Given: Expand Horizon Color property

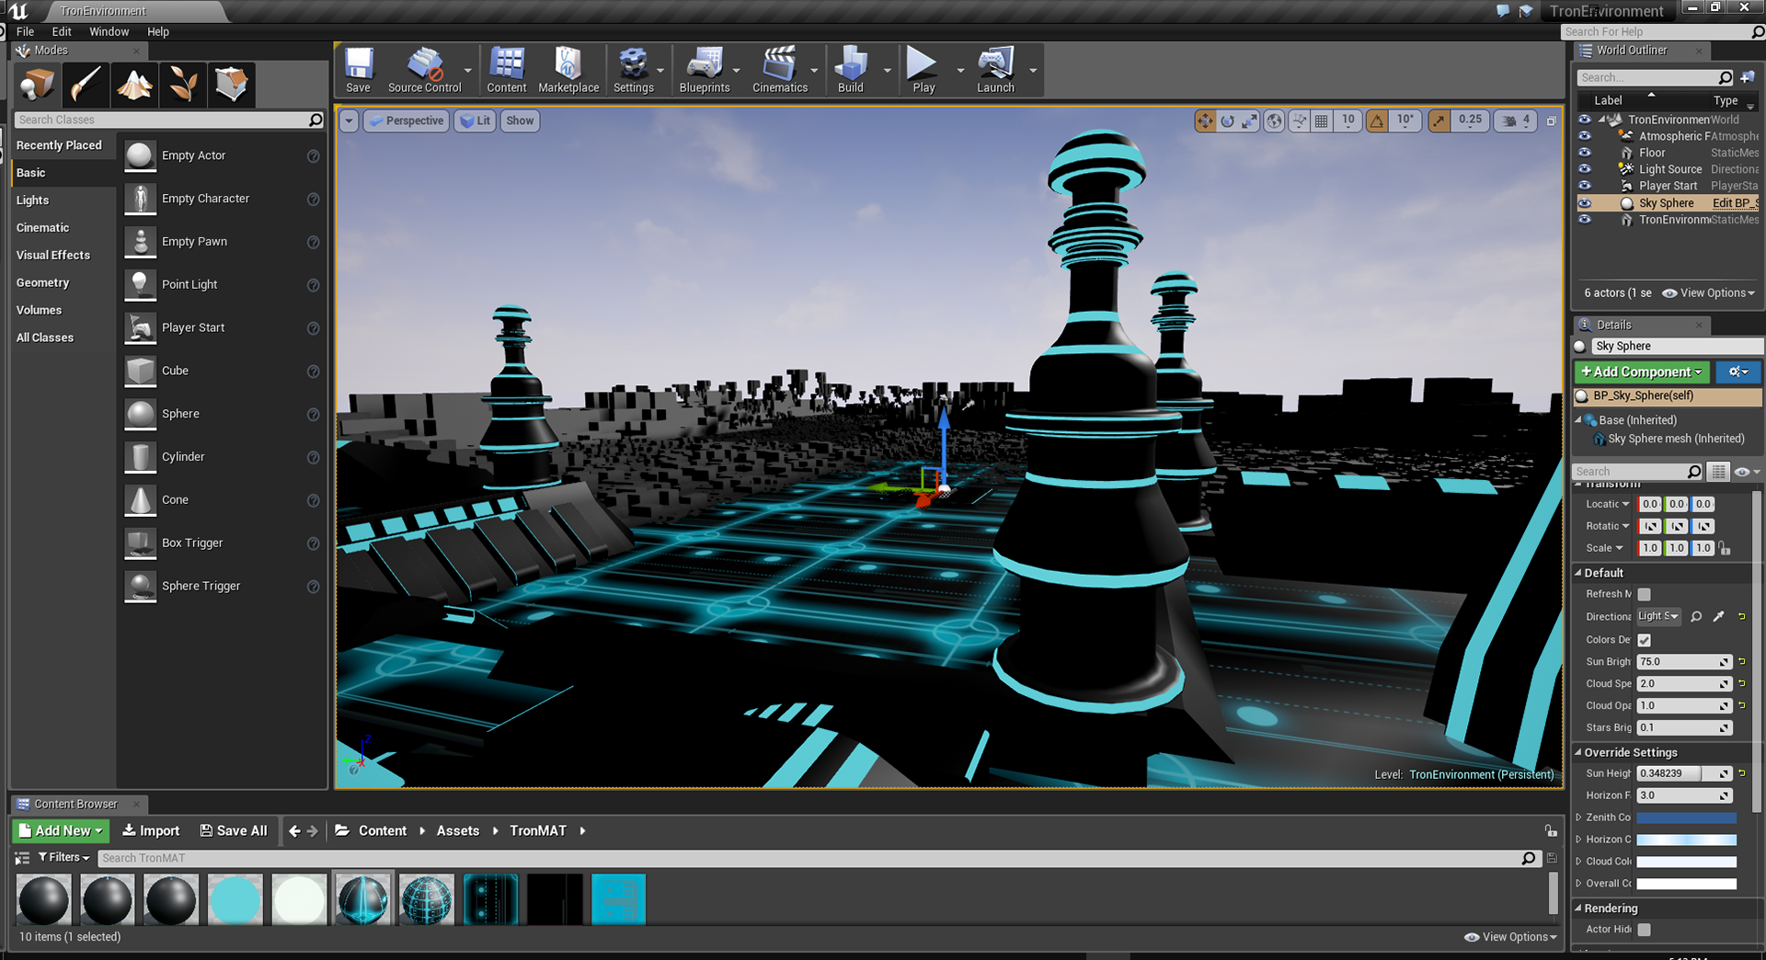Looking at the screenshot, I should (1579, 840).
